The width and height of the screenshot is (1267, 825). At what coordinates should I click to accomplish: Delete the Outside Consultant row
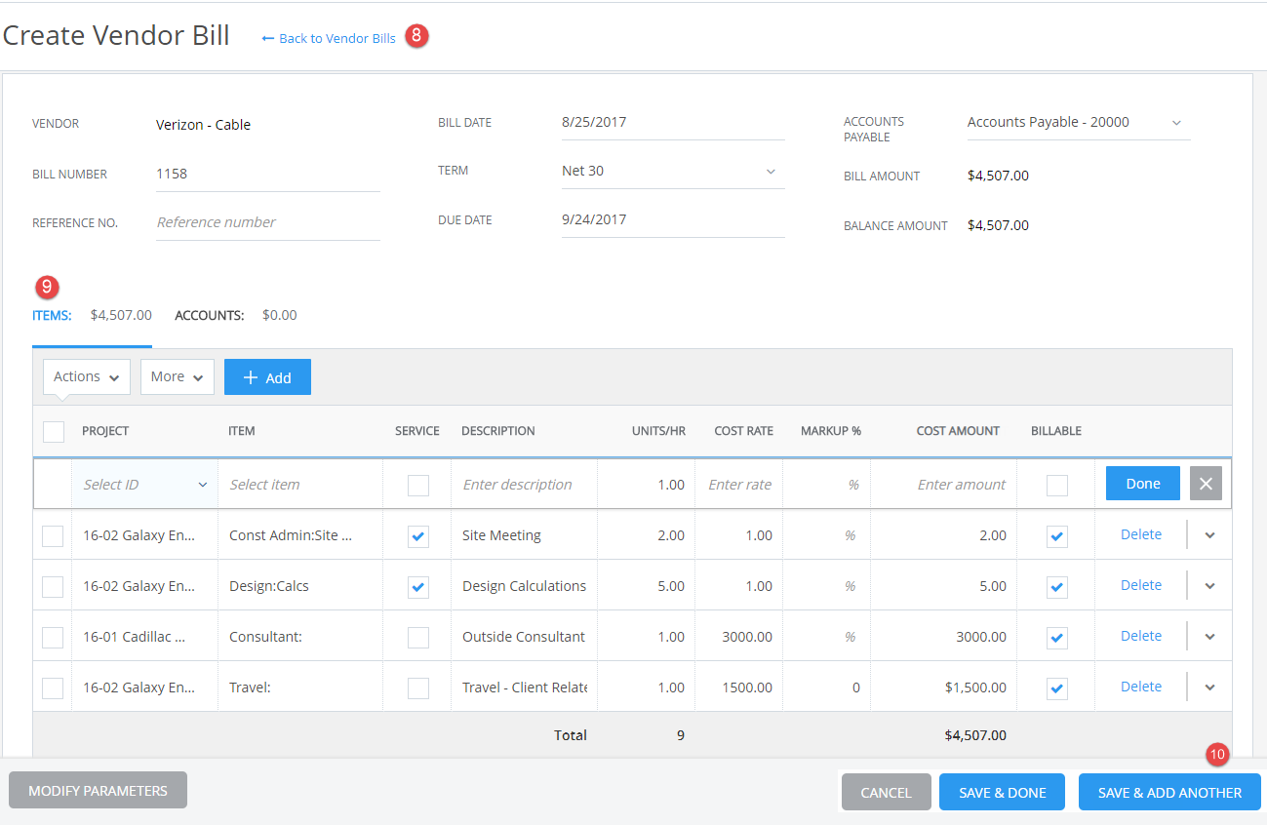(1141, 636)
